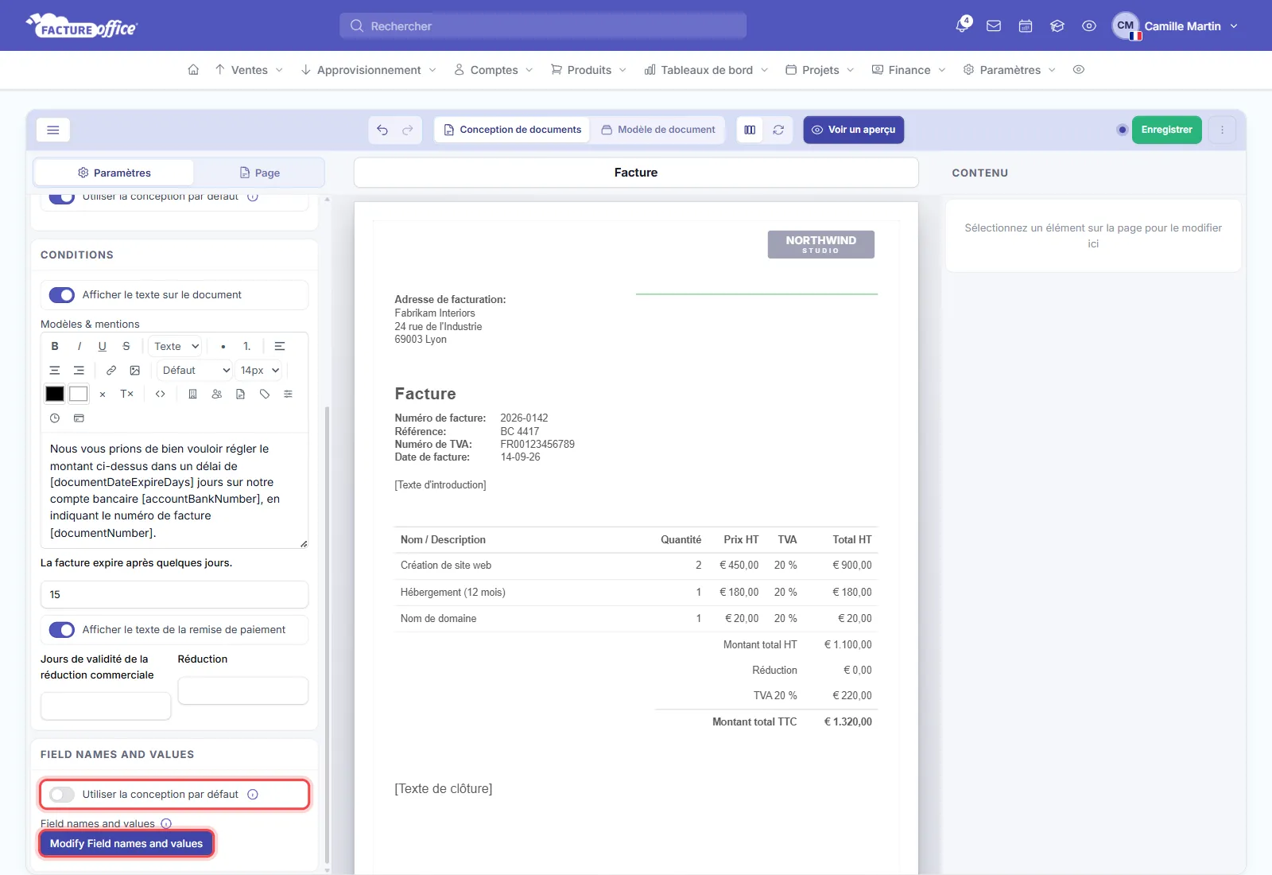Select the Modèle de document tab
This screenshot has width=1272, height=875.
click(658, 130)
